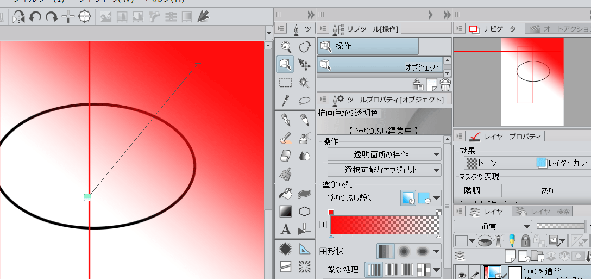591x279 pixels.
Task: Switch to ツールプロパティ[オブジェクト] tab
Action: (388, 100)
